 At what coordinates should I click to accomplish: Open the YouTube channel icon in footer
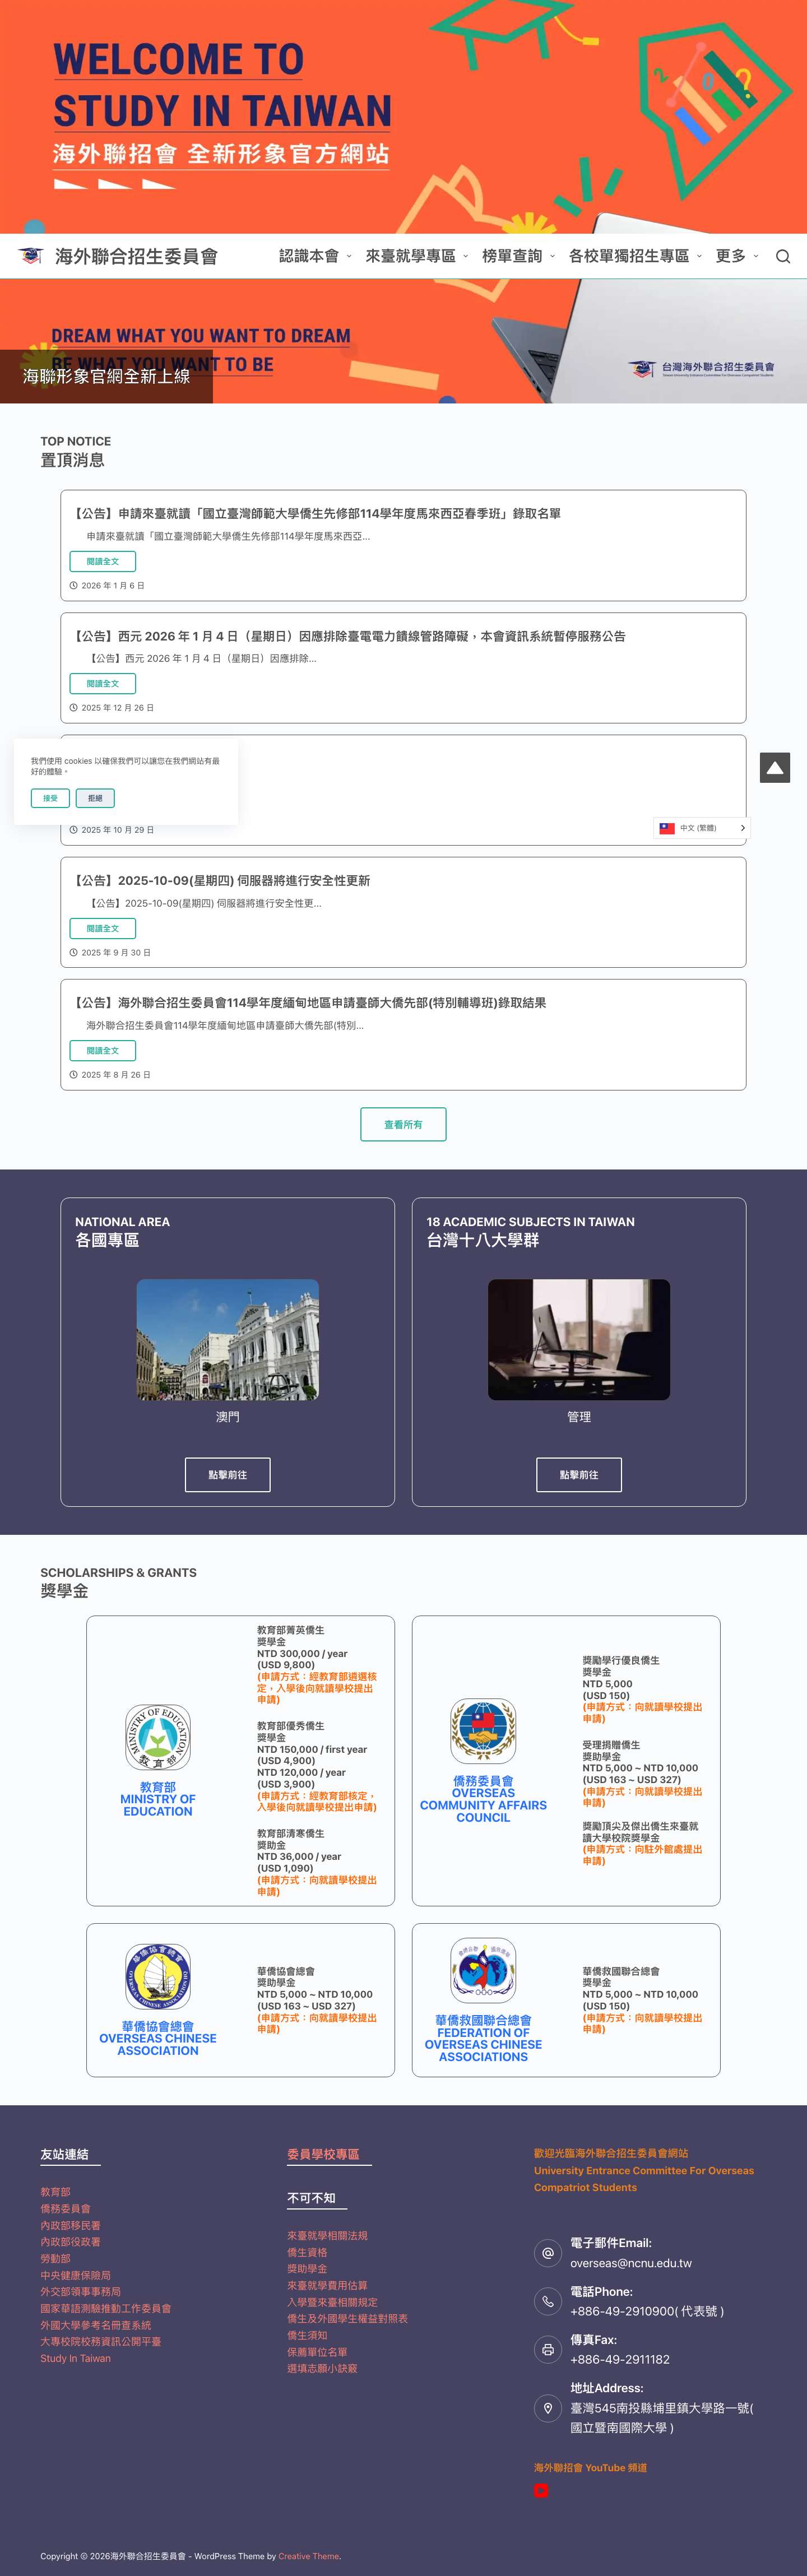tap(541, 2490)
